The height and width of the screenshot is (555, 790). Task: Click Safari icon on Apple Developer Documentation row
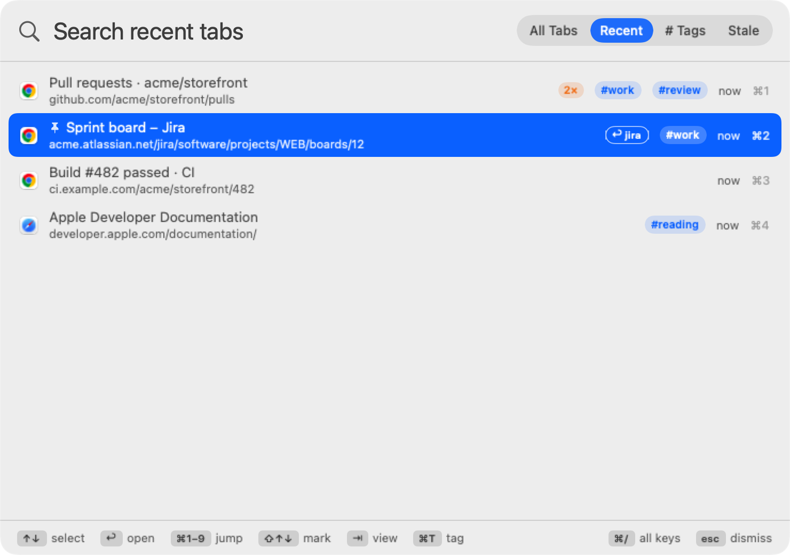(29, 225)
